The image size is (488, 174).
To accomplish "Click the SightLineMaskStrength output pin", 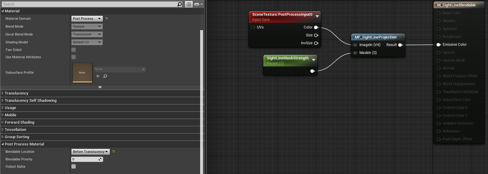I will (x=312, y=71).
